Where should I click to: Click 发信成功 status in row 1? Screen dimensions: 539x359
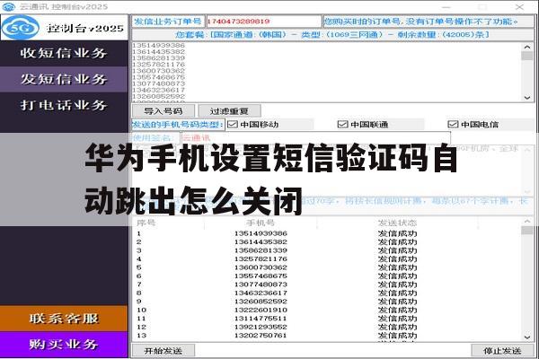point(397,233)
